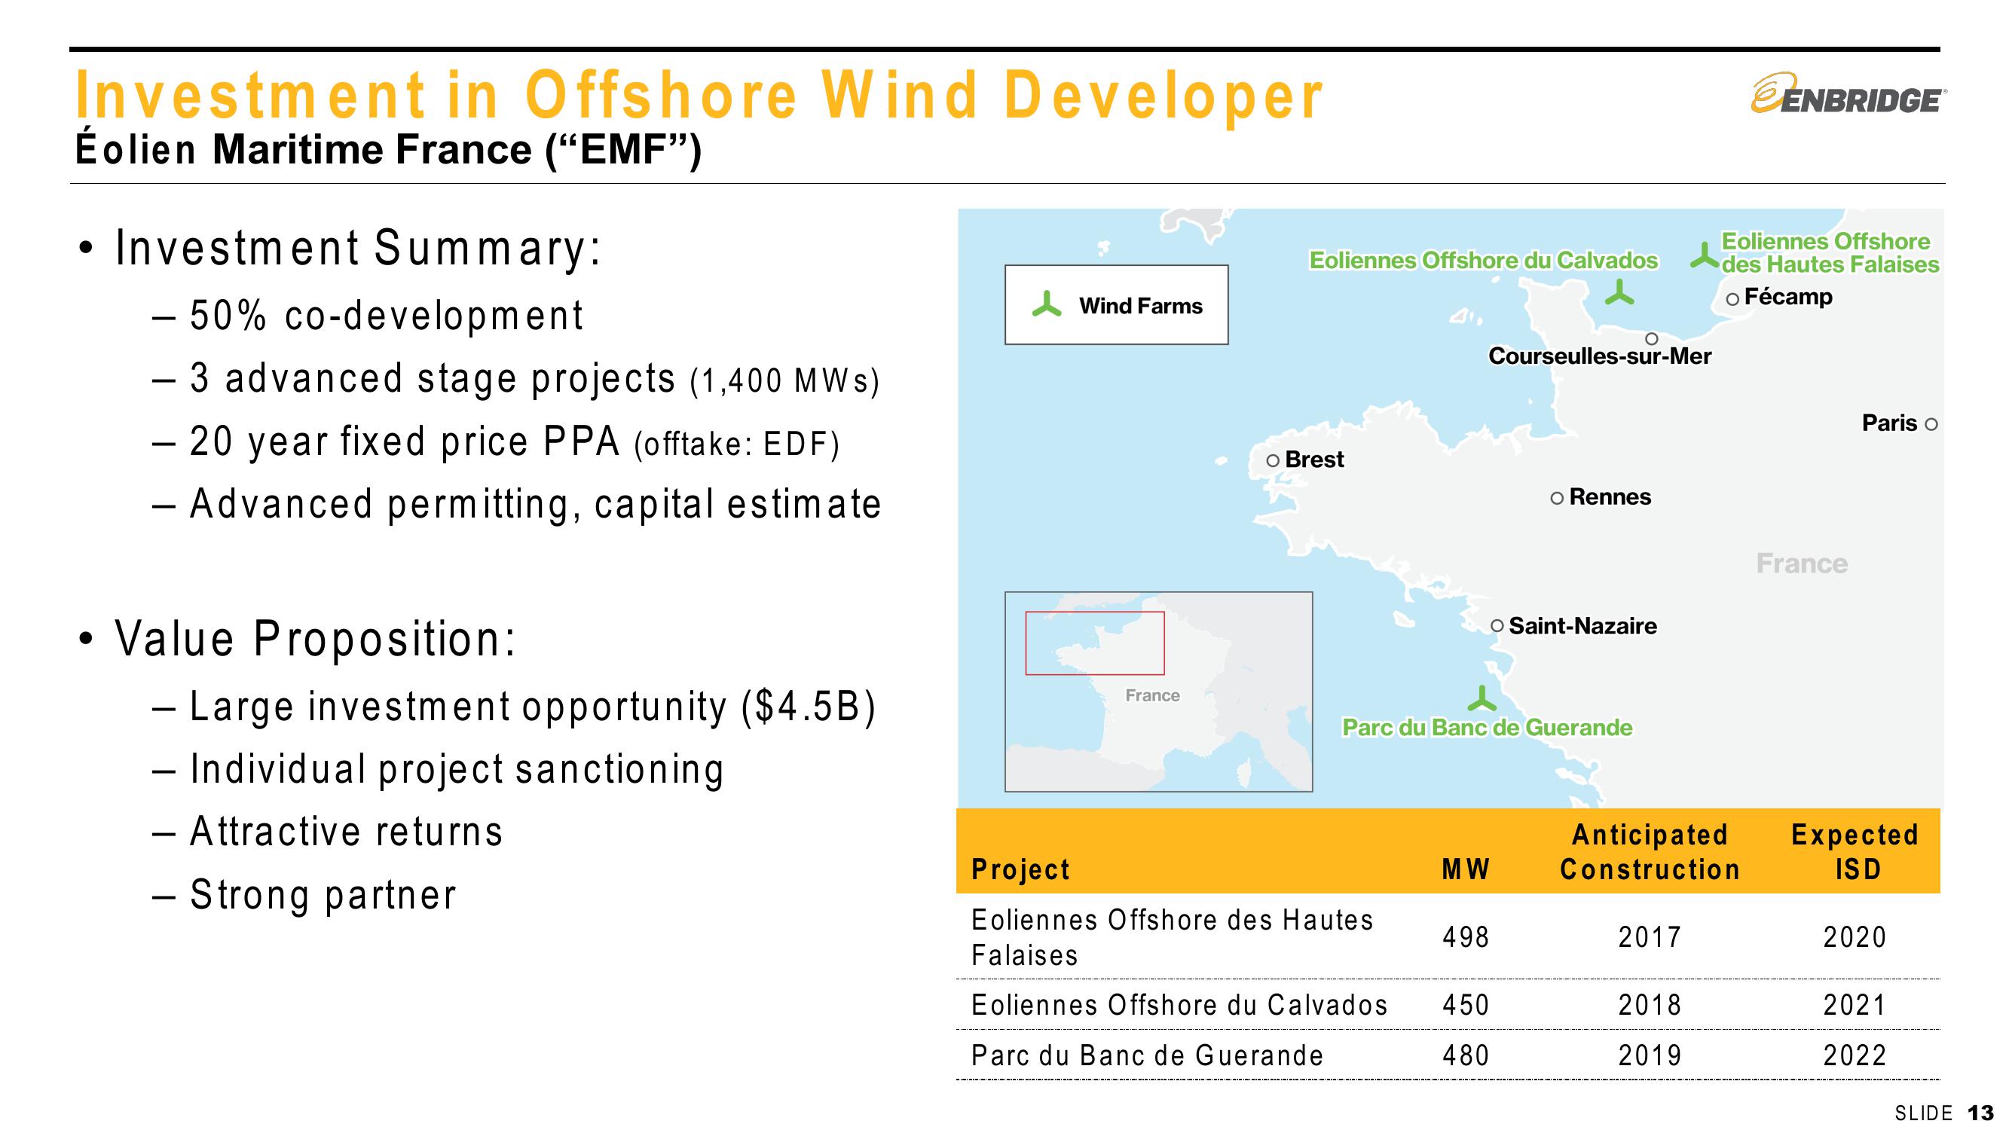Viewport: 2009px width, 1130px height.
Task: Click the 'Expected ISD' column header
Action: 1855,851
